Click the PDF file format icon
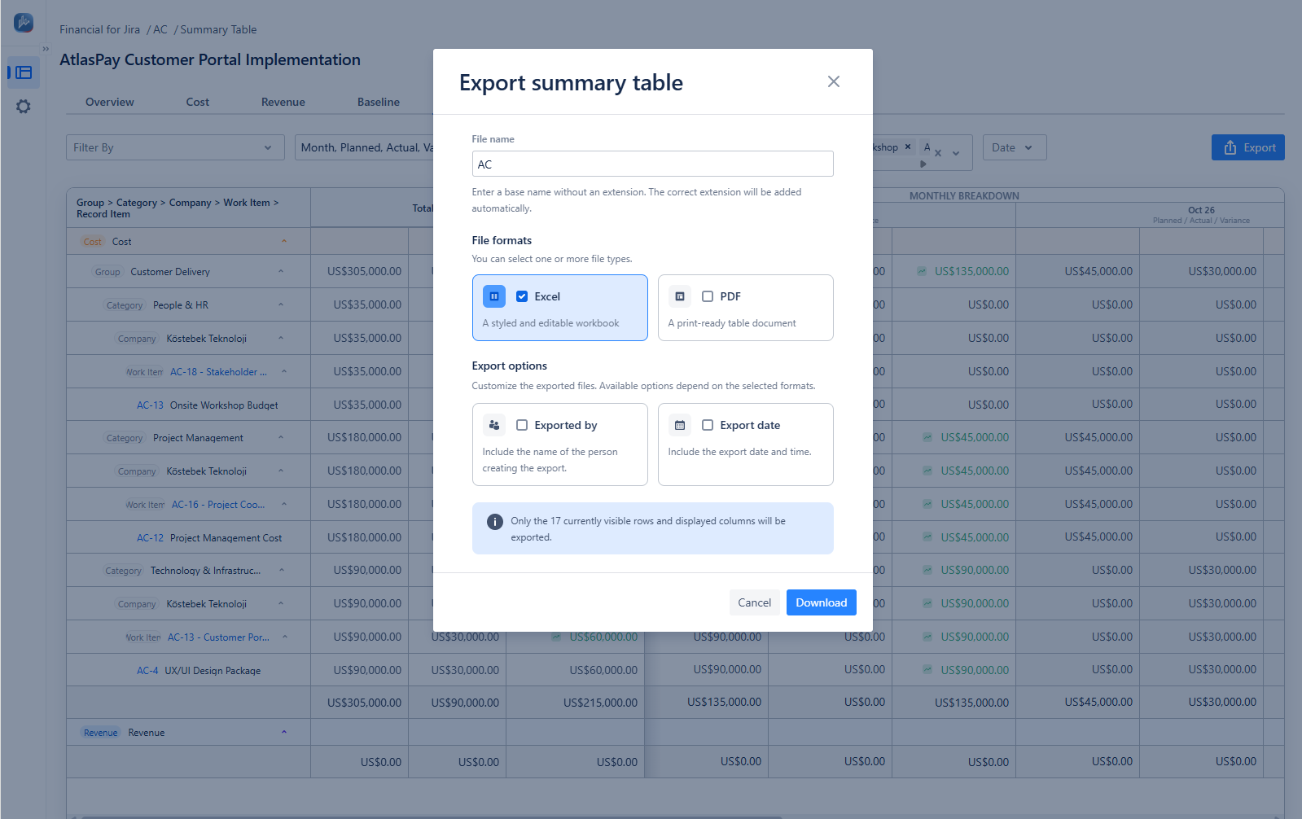 click(680, 296)
